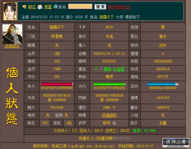
Task: Open the 用户资料大全 link
Action: tap(119, 7)
